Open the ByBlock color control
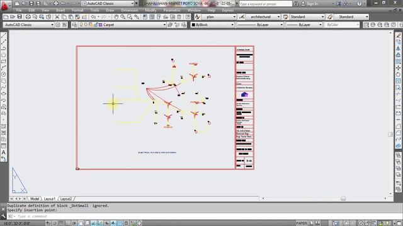The width and height of the screenshot is (403, 226). click(213, 25)
